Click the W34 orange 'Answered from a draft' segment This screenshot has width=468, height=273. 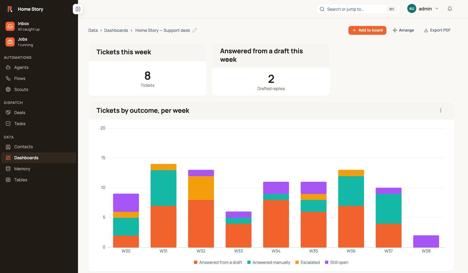click(276, 224)
